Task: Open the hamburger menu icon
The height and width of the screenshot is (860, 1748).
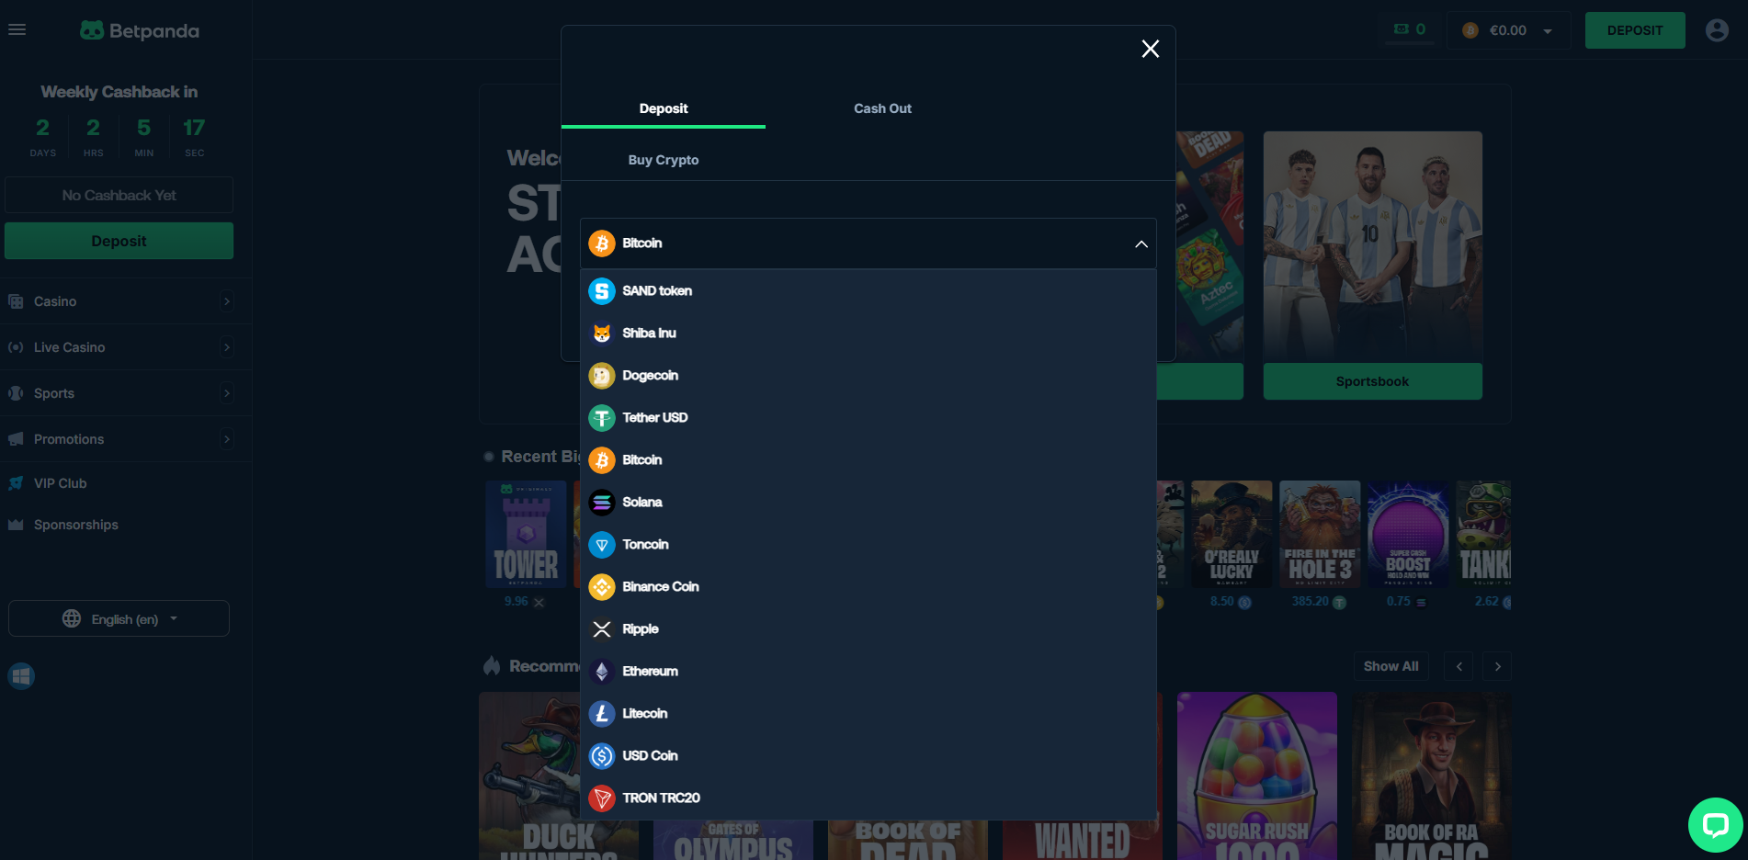Action: pyautogui.click(x=17, y=29)
